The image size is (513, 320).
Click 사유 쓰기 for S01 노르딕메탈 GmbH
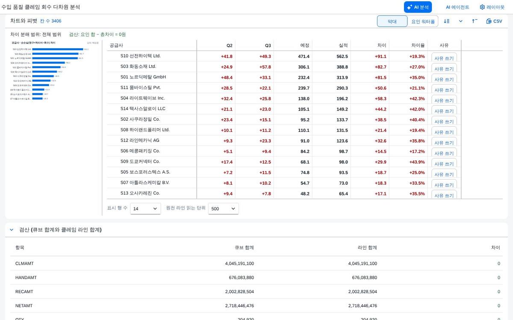point(444,79)
